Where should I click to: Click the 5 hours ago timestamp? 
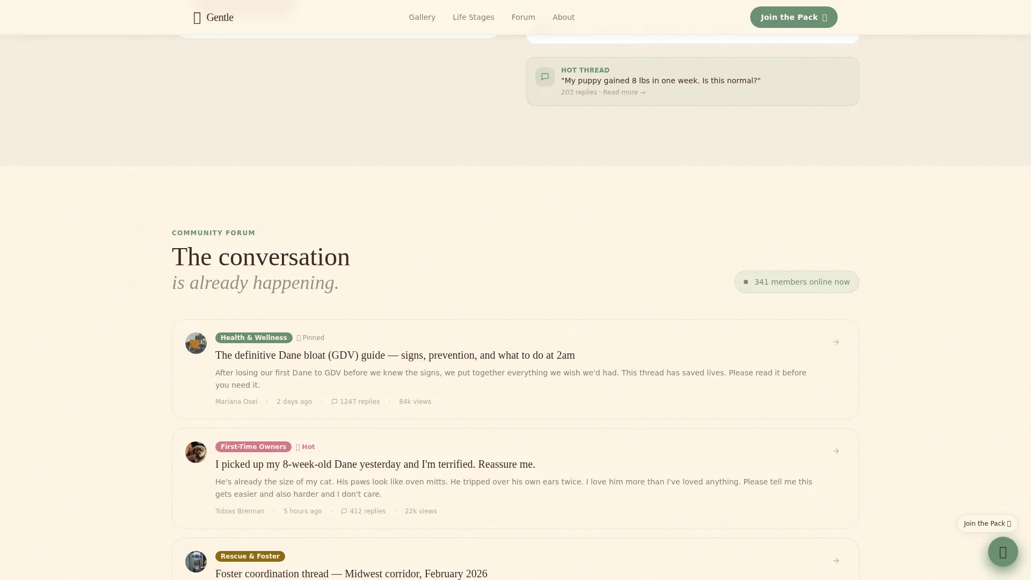point(303,511)
